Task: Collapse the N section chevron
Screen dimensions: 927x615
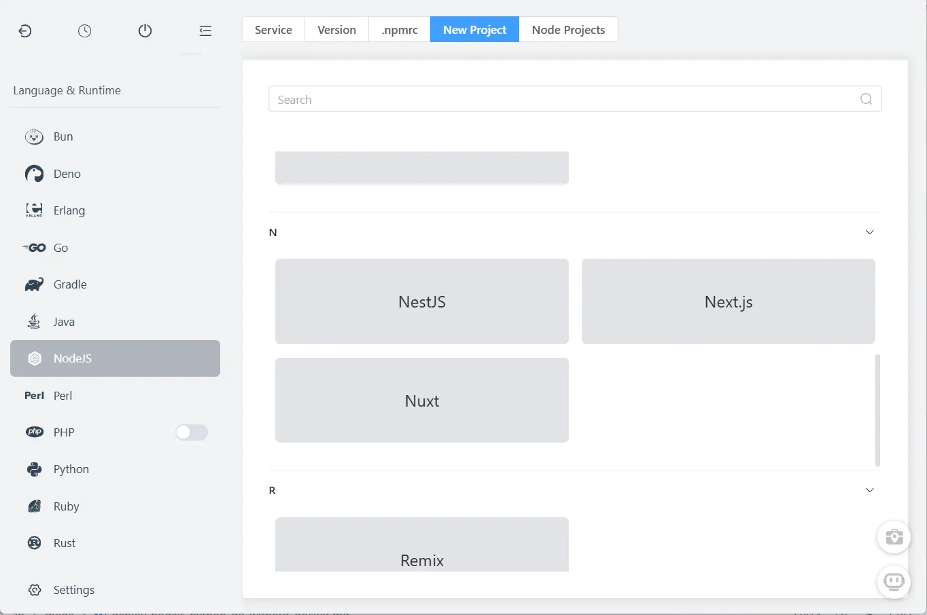Action: (869, 232)
